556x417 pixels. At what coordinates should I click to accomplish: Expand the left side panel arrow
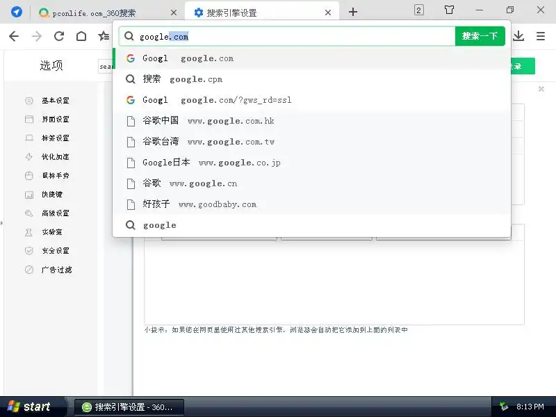tap(2, 223)
